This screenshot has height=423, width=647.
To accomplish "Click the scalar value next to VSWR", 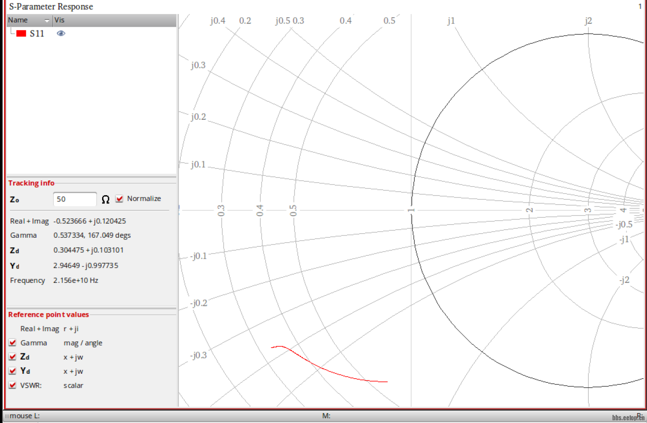I will point(73,385).
